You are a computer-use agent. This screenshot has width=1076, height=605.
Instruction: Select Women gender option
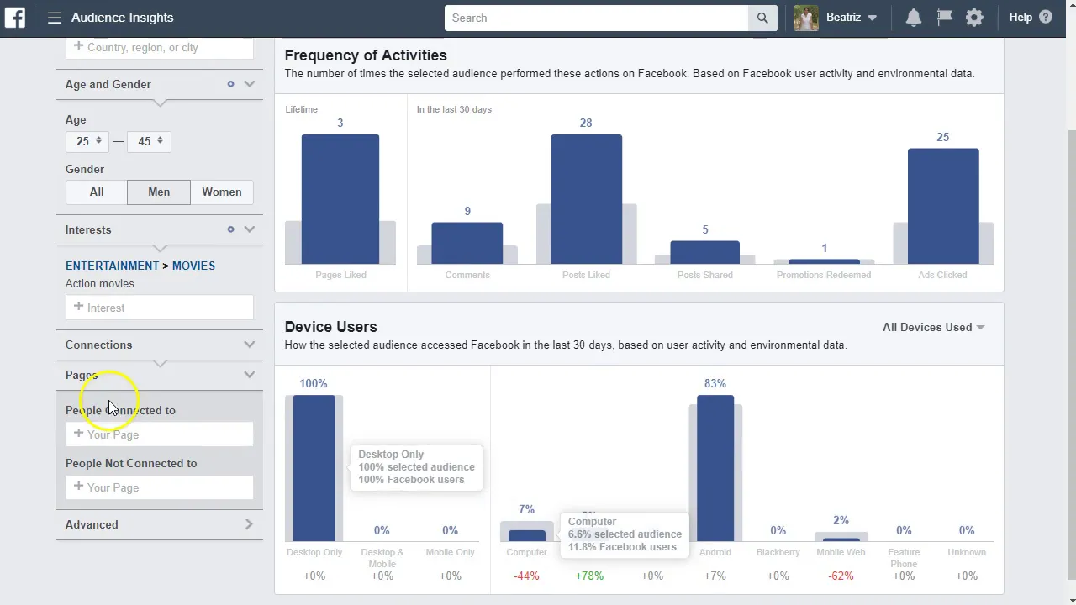coord(222,192)
